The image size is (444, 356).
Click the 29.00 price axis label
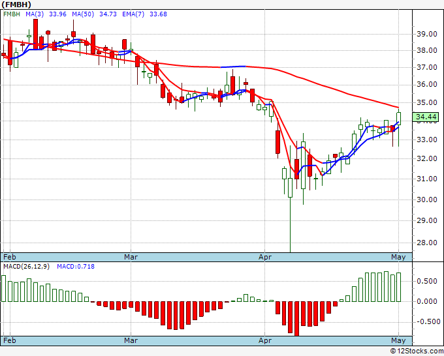427,220
